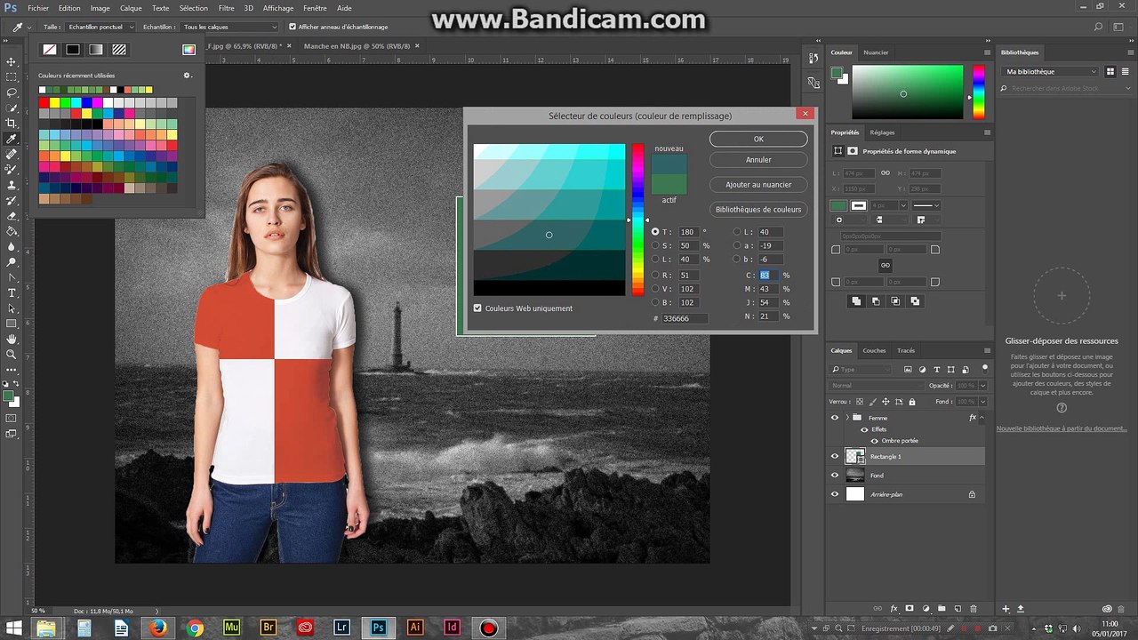Toggle Couleurs Web uniquement checkbox
Image resolution: width=1138 pixels, height=640 pixels.
coord(477,308)
